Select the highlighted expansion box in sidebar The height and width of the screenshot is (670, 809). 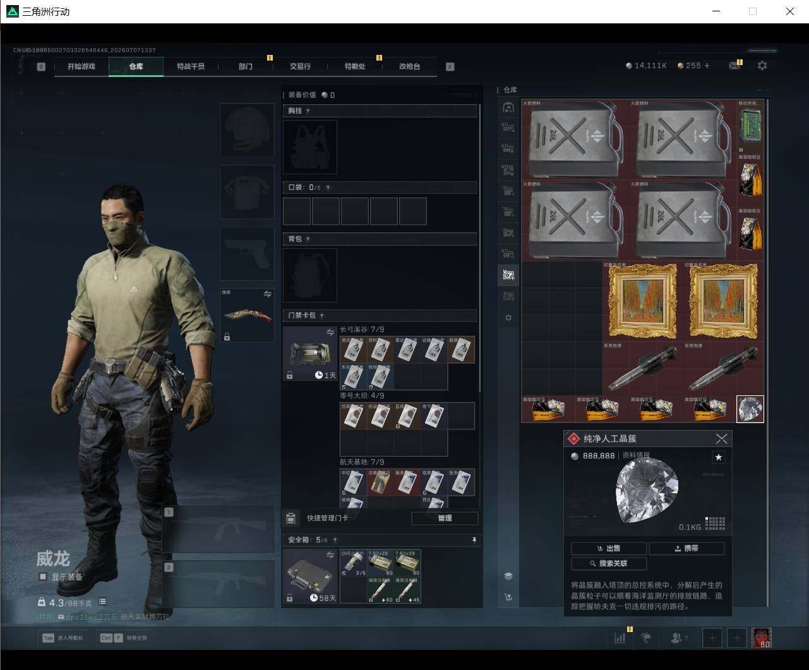(508, 275)
